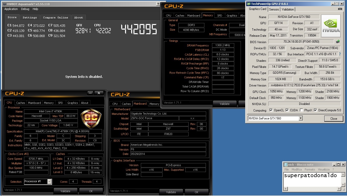Open the Validation tab in GPU-Z
The width and height of the screenshot is (347, 196).
[x=288, y=9]
